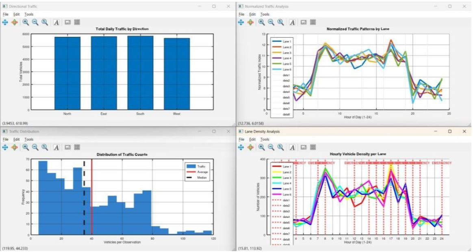Viewport: 473px width, 252px height.
Task: Click the South bar in the bar chart
Action: point(140,73)
